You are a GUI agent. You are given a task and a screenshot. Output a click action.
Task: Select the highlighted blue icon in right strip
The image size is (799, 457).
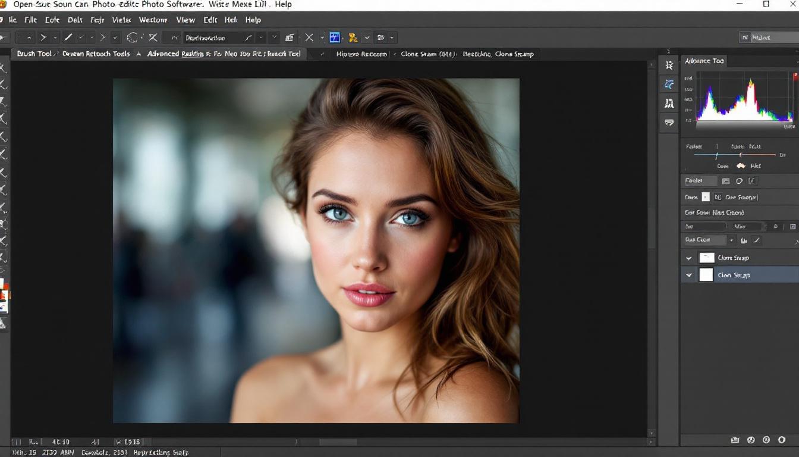point(669,84)
